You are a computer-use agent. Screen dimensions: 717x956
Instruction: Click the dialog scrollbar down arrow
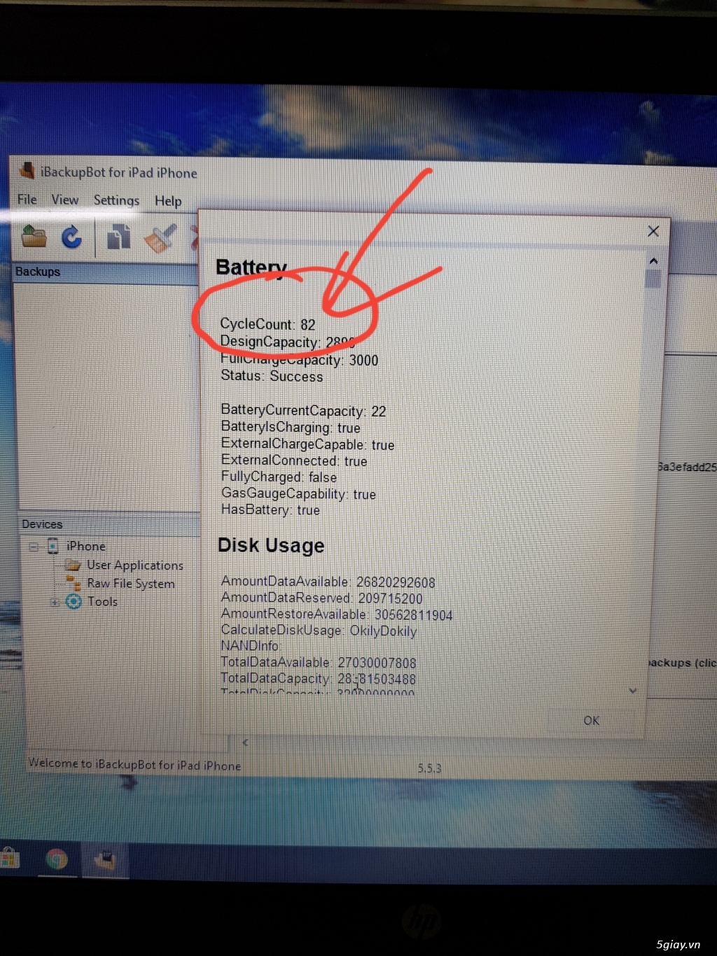click(x=633, y=691)
